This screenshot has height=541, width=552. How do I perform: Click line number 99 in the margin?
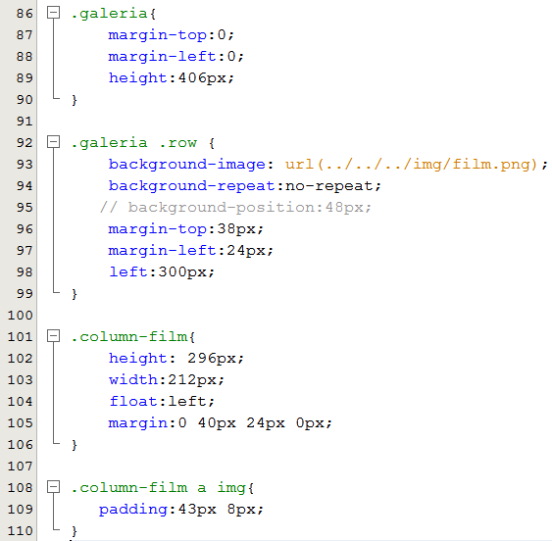coord(25,294)
